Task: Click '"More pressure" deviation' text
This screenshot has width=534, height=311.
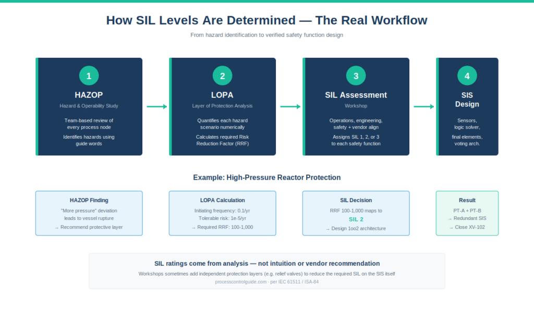Action: pyautogui.click(x=89, y=210)
